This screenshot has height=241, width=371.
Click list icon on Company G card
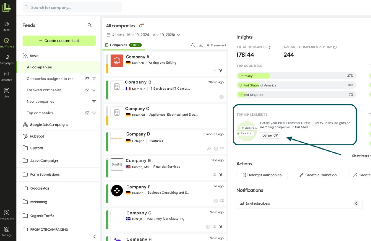click(x=214, y=227)
